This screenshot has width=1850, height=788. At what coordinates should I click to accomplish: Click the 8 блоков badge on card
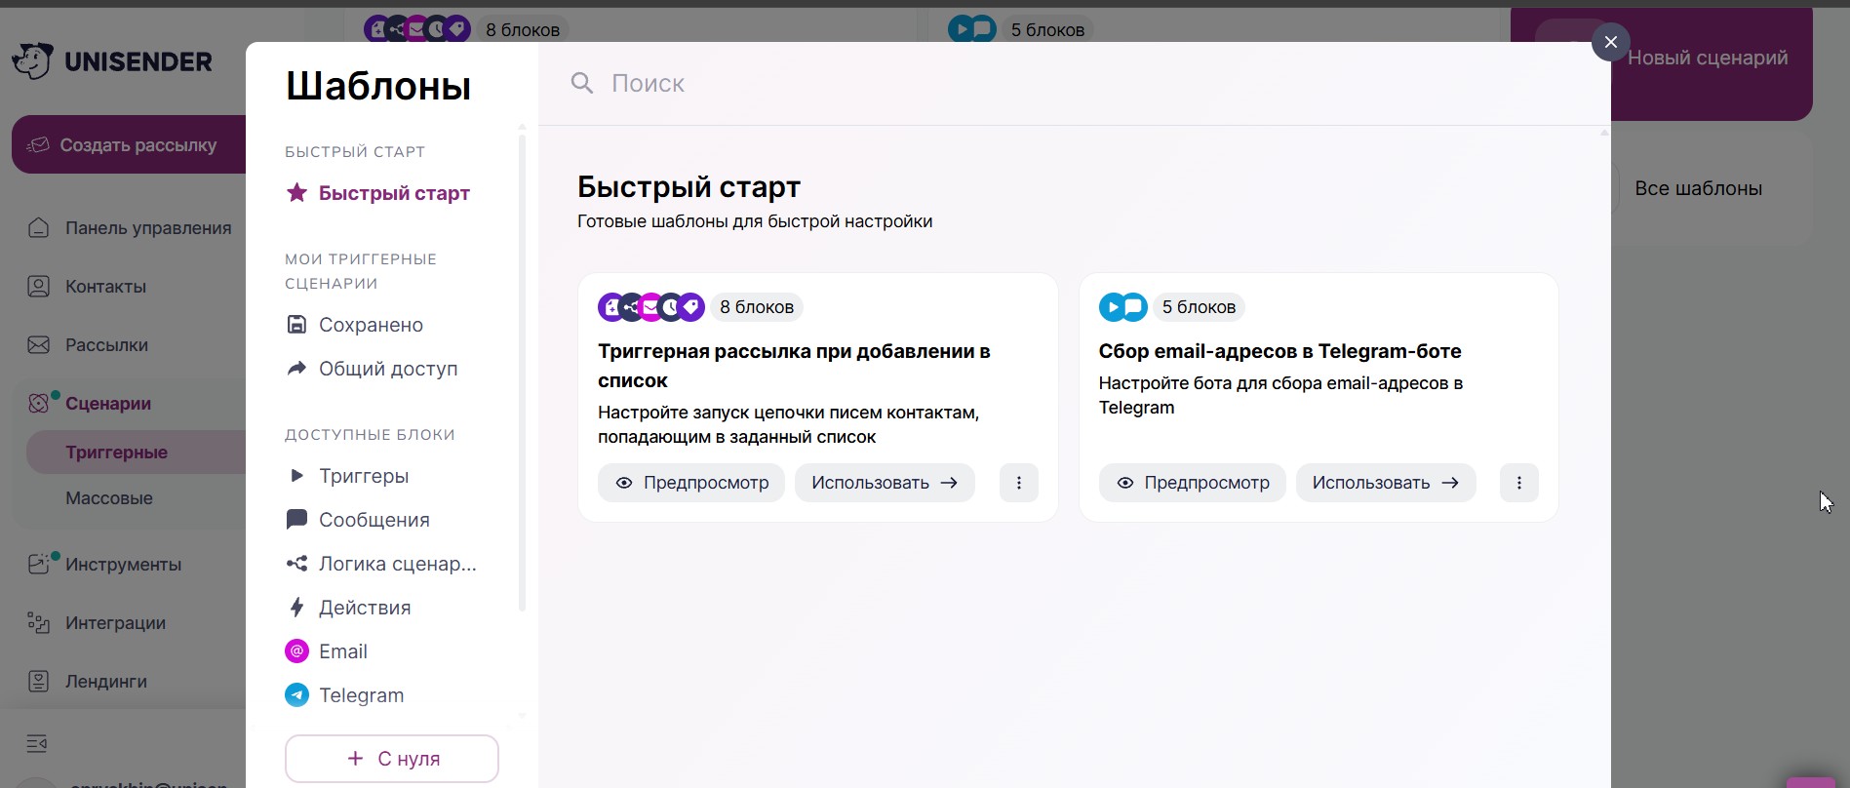click(x=757, y=307)
